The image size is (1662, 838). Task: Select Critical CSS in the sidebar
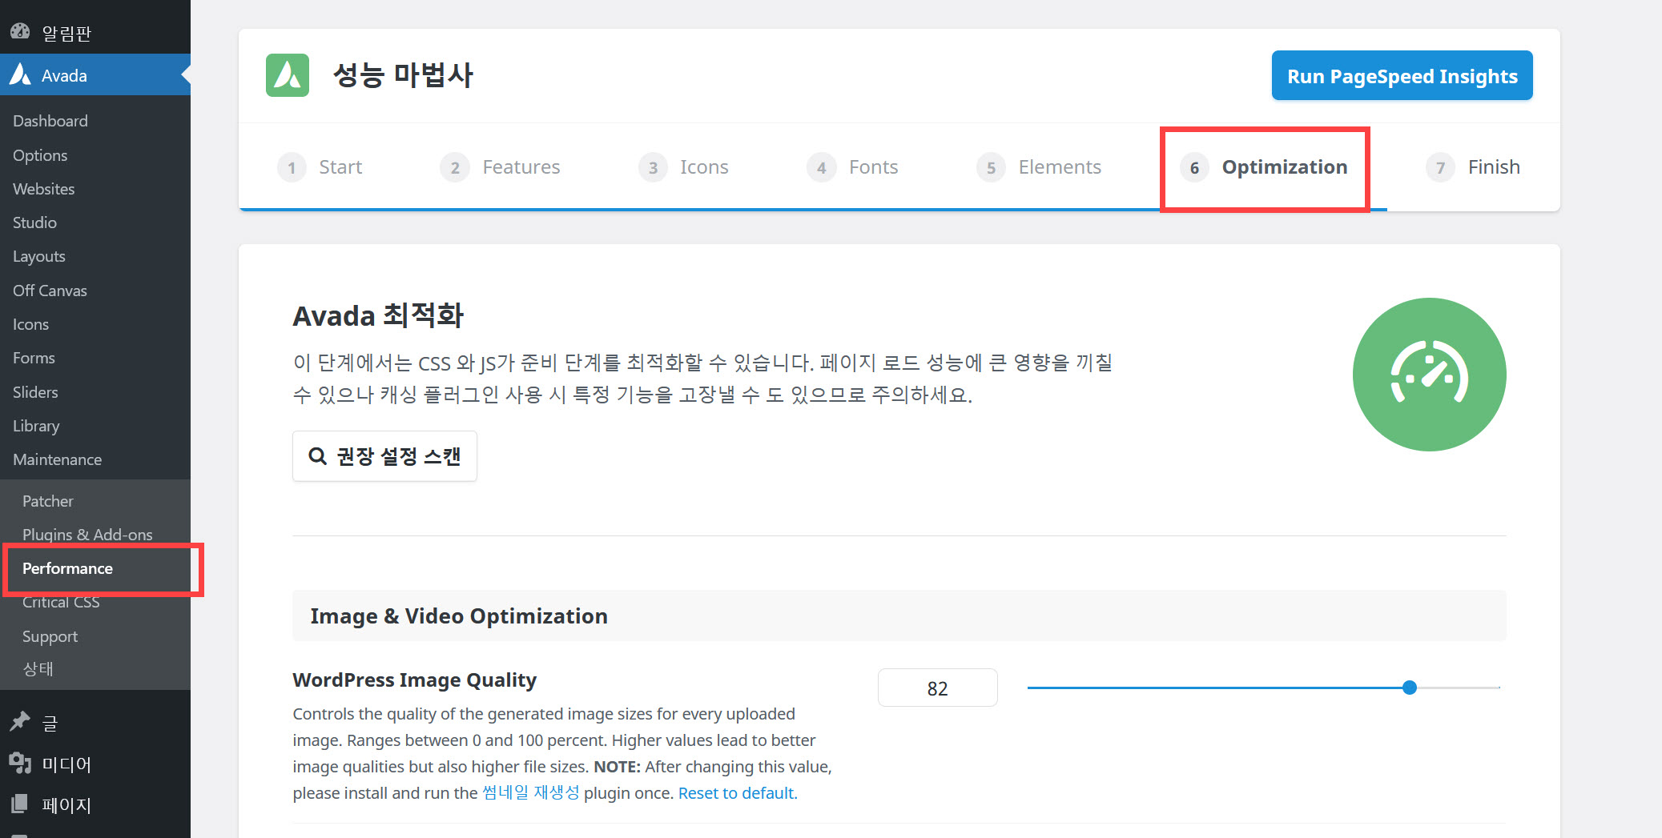point(62,602)
